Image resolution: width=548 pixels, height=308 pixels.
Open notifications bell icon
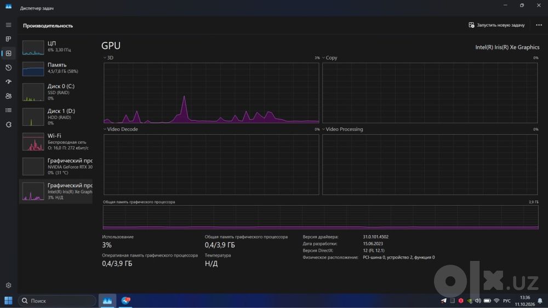coord(540,301)
